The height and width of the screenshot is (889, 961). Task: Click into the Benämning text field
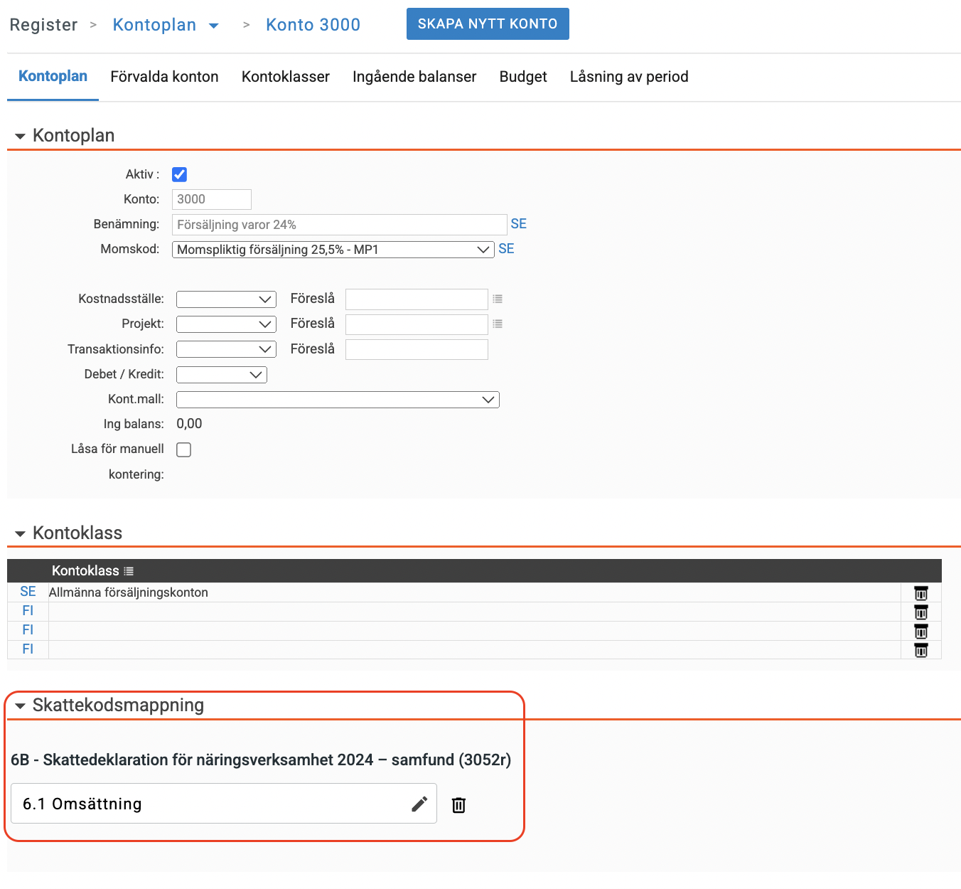coord(338,225)
